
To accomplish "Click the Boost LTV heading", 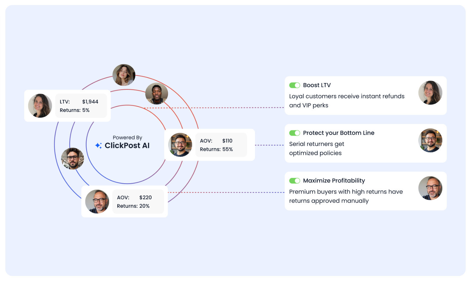I will pos(317,85).
